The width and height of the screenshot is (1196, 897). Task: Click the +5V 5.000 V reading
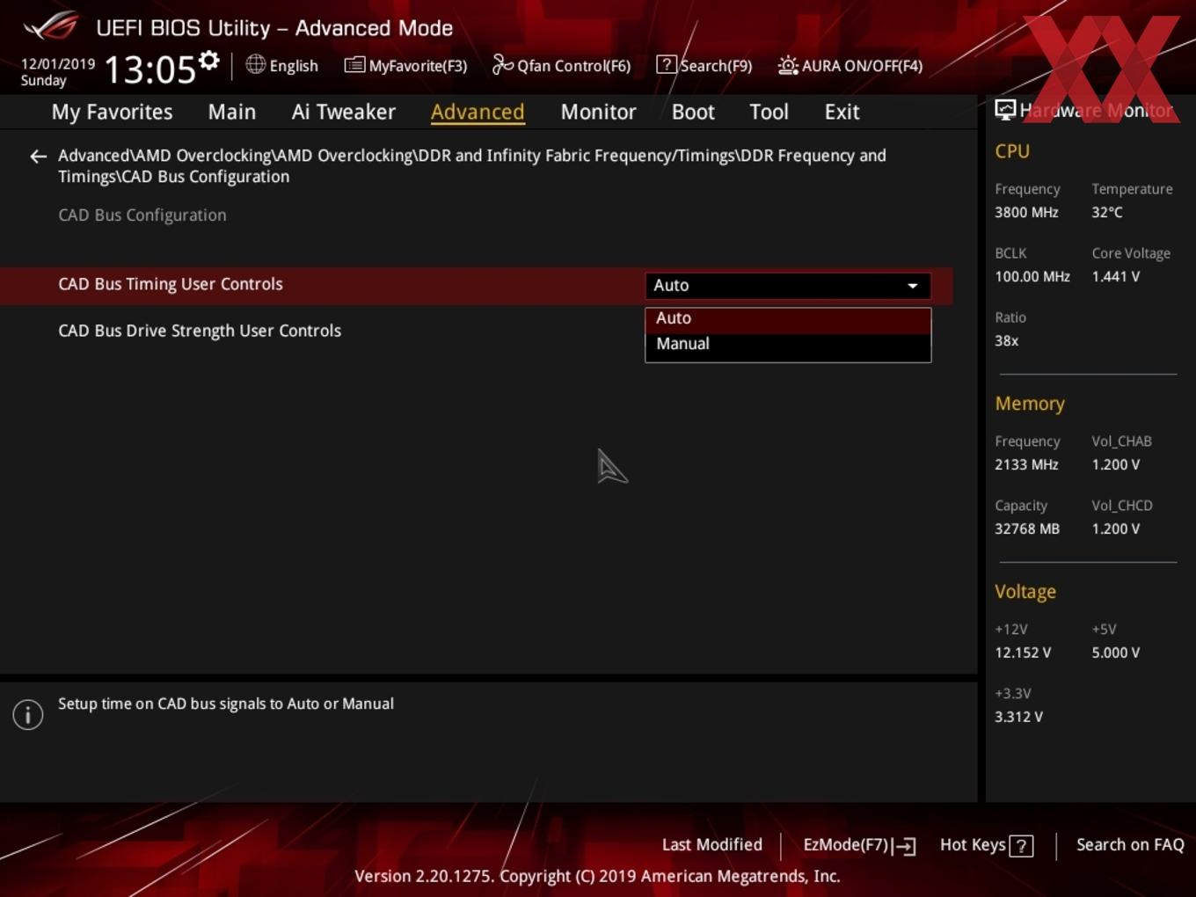coord(1115,653)
